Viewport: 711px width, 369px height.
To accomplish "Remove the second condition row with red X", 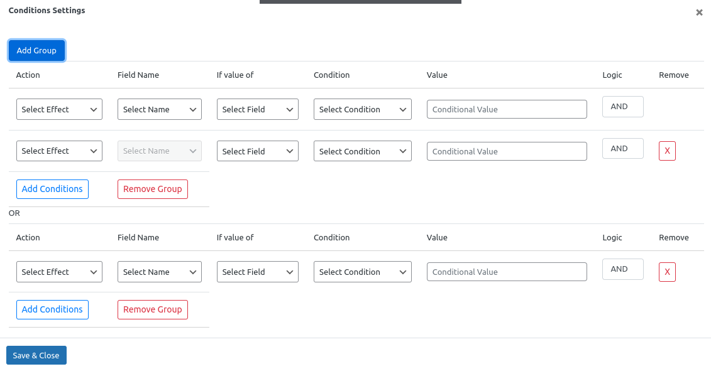I will pyautogui.click(x=667, y=151).
